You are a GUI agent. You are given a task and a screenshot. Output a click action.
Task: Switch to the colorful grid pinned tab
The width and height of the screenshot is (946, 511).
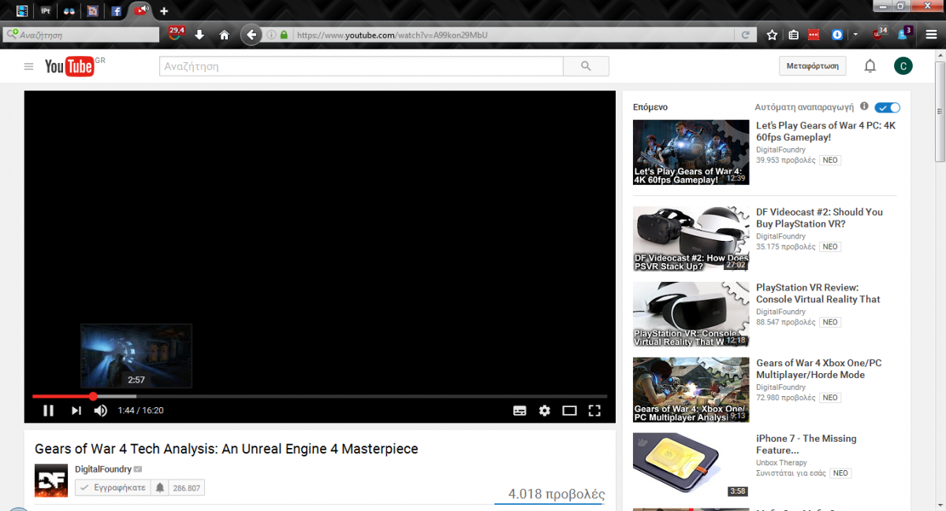point(93,11)
